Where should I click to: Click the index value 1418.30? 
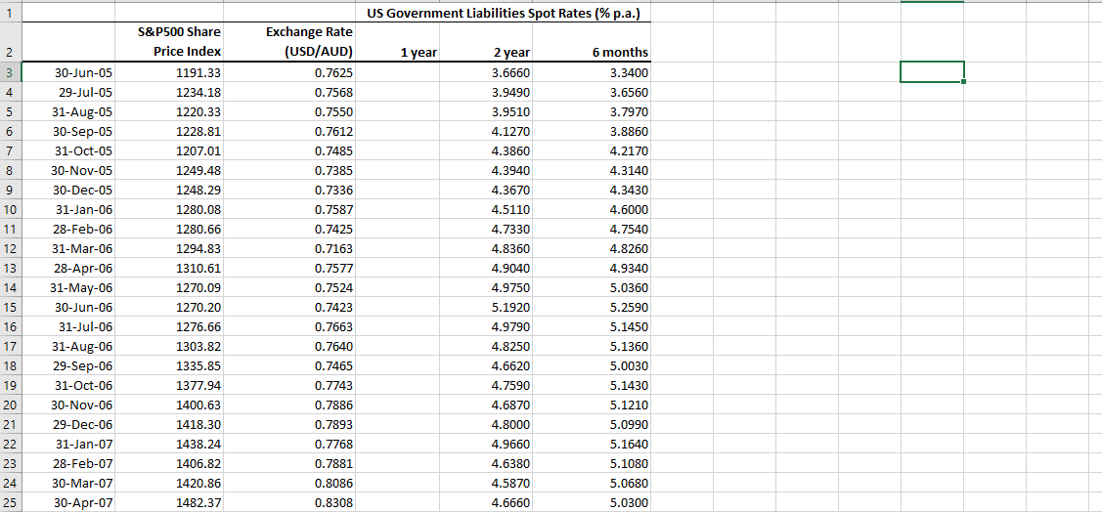click(x=169, y=425)
